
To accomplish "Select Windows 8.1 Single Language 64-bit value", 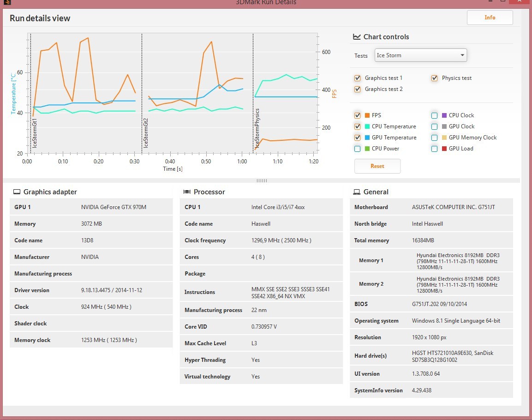I will coord(456,321).
